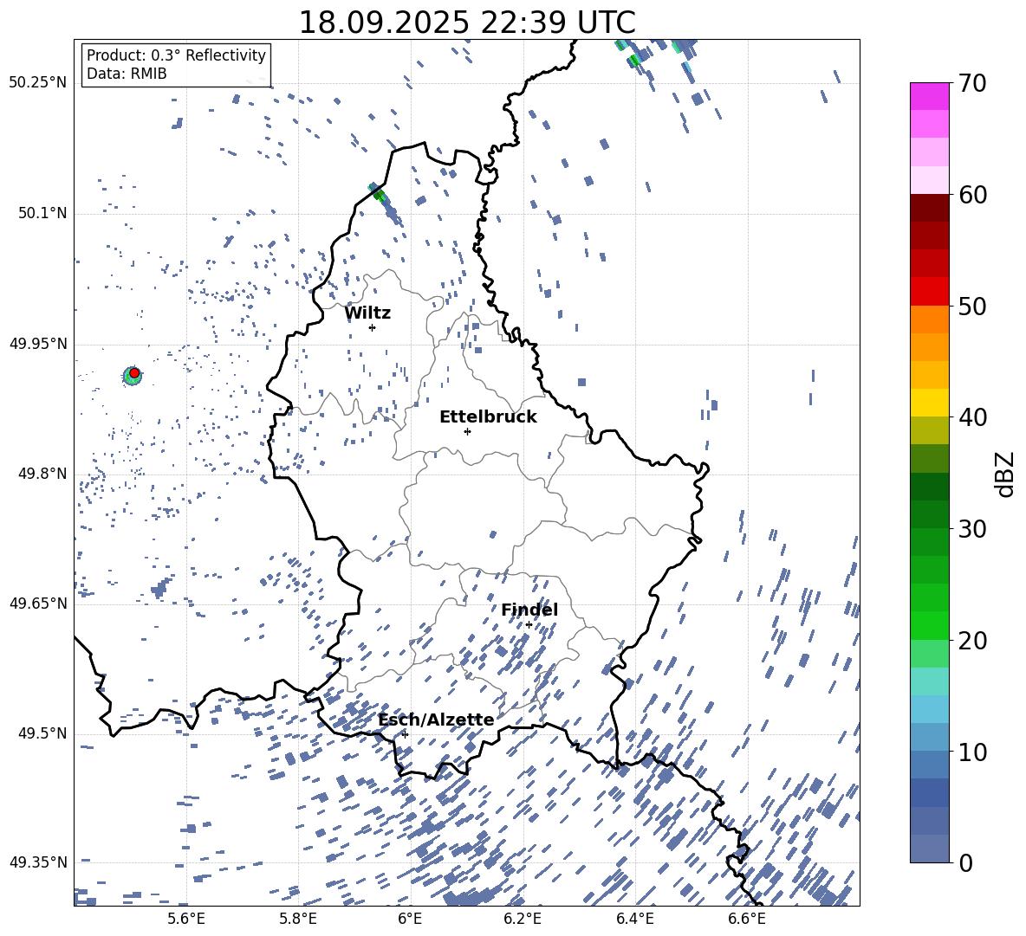This screenshot has width=1026, height=936.
Task: Click the Findel label text
Action: click(529, 610)
